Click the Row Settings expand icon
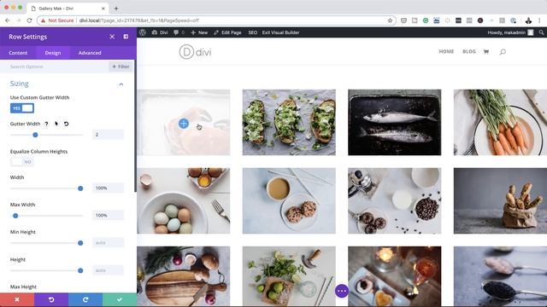The width and height of the screenshot is (547, 307). point(112,37)
